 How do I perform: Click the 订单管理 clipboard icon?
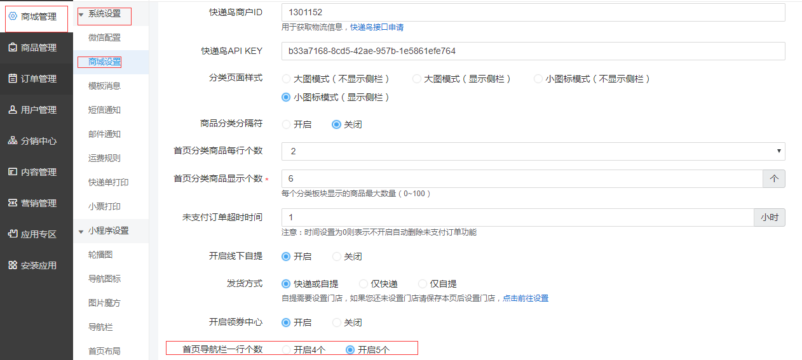point(13,79)
